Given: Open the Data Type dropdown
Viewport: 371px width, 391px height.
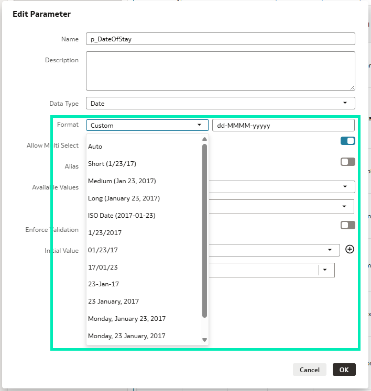Looking at the screenshot, I should tap(220, 103).
